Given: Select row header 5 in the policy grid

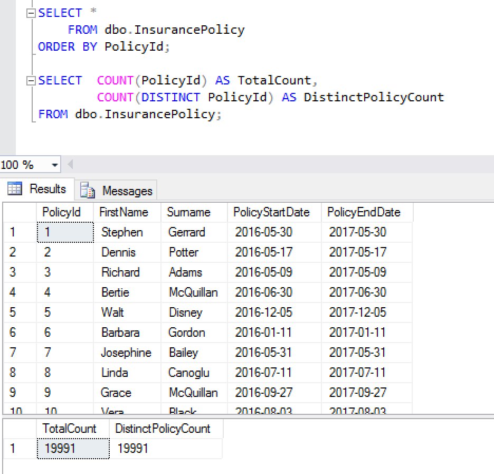Looking at the screenshot, I should 20,312.
